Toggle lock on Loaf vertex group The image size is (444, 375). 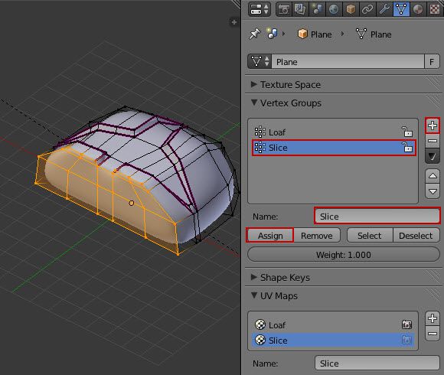click(x=407, y=132)
